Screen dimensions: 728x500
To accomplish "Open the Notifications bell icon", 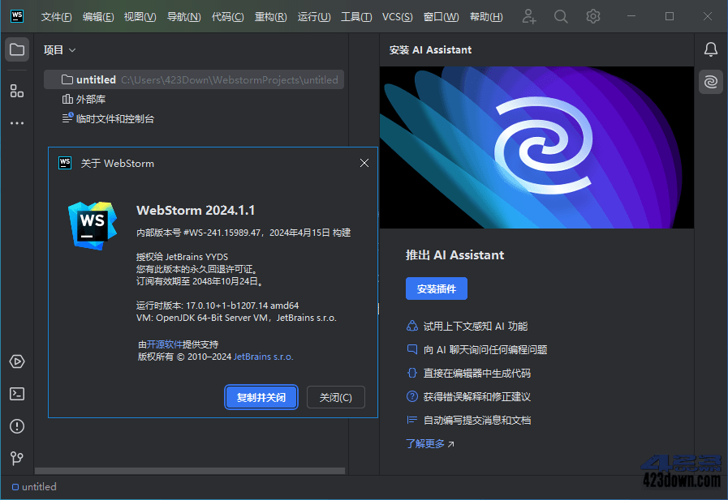I will (x=711, y=49).
